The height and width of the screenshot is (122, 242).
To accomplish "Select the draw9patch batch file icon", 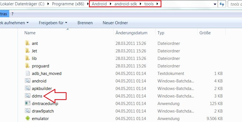I will pyautogui.click(x=27, y=111).
